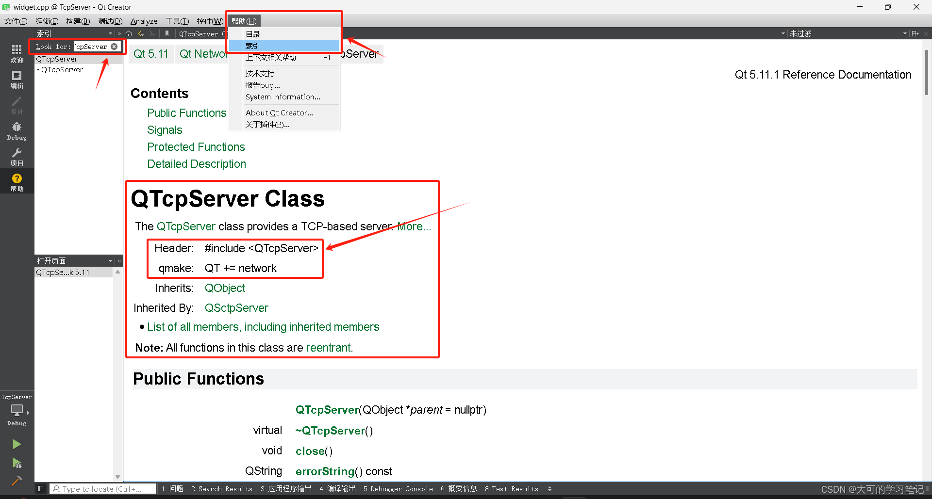Screen dimensions: 932x499
Task: Clear the Look for search text
Action: coord(114,47)
